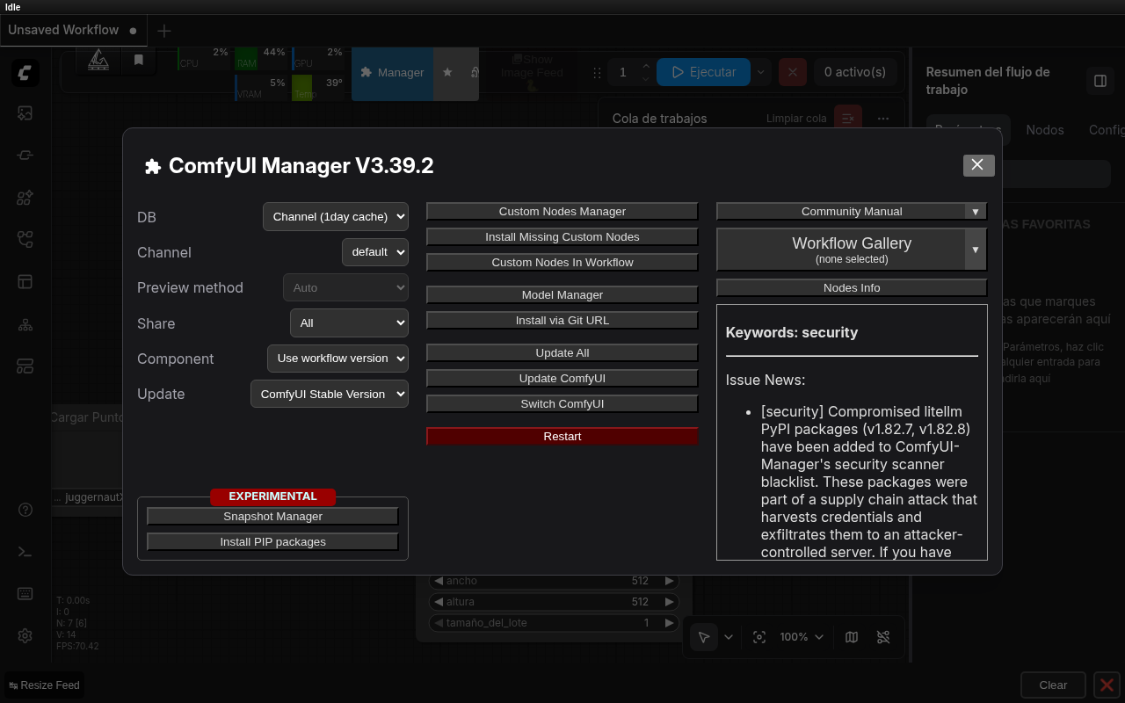Click the fit-view focus icon in canvas toolbar
This screenshot has width=1125, height=703.
(x=759, y=637)
